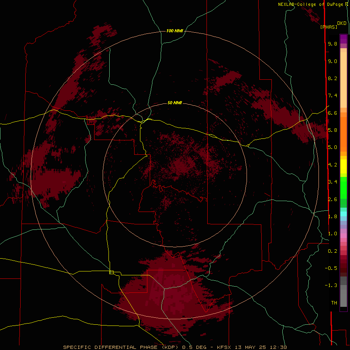
Task: Click the 1.0 value on the color scale
Action: coord(332,234)
